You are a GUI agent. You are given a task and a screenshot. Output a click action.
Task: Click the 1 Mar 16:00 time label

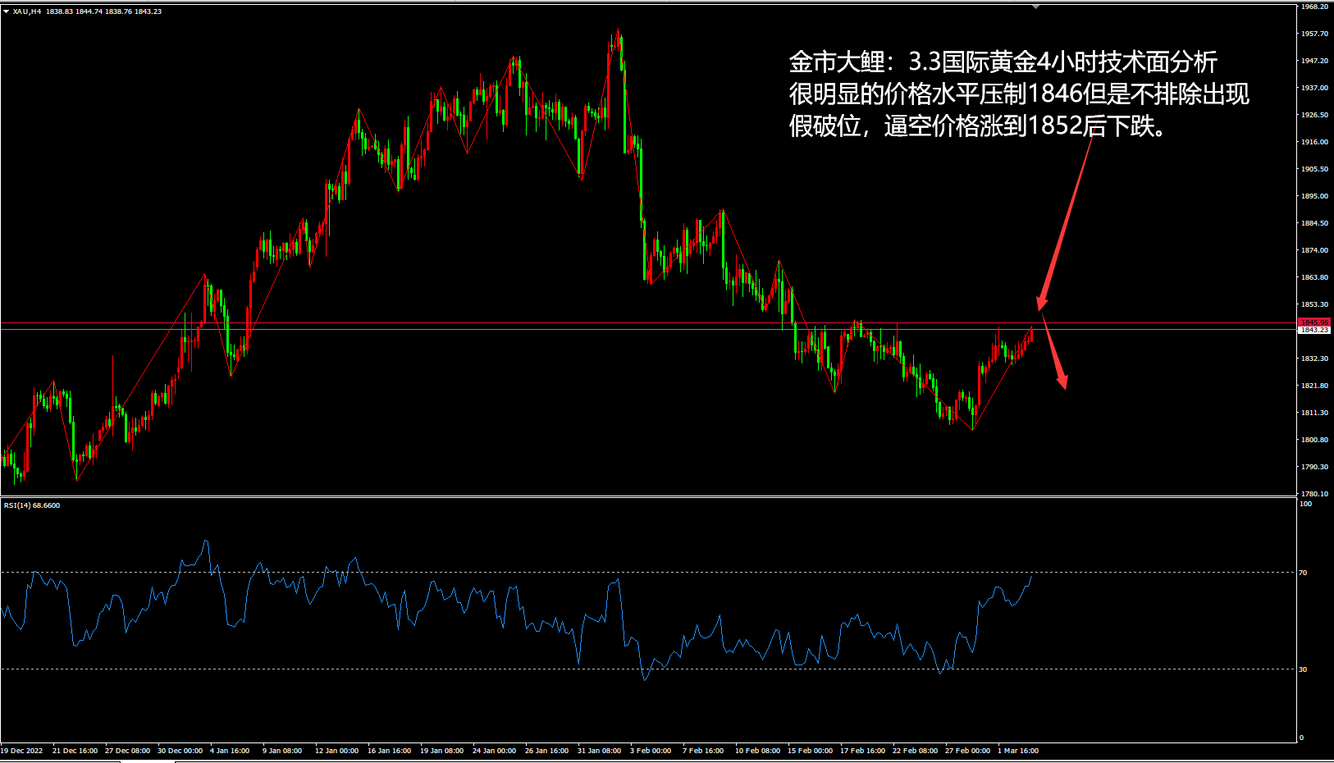[x=1018, y=751]
